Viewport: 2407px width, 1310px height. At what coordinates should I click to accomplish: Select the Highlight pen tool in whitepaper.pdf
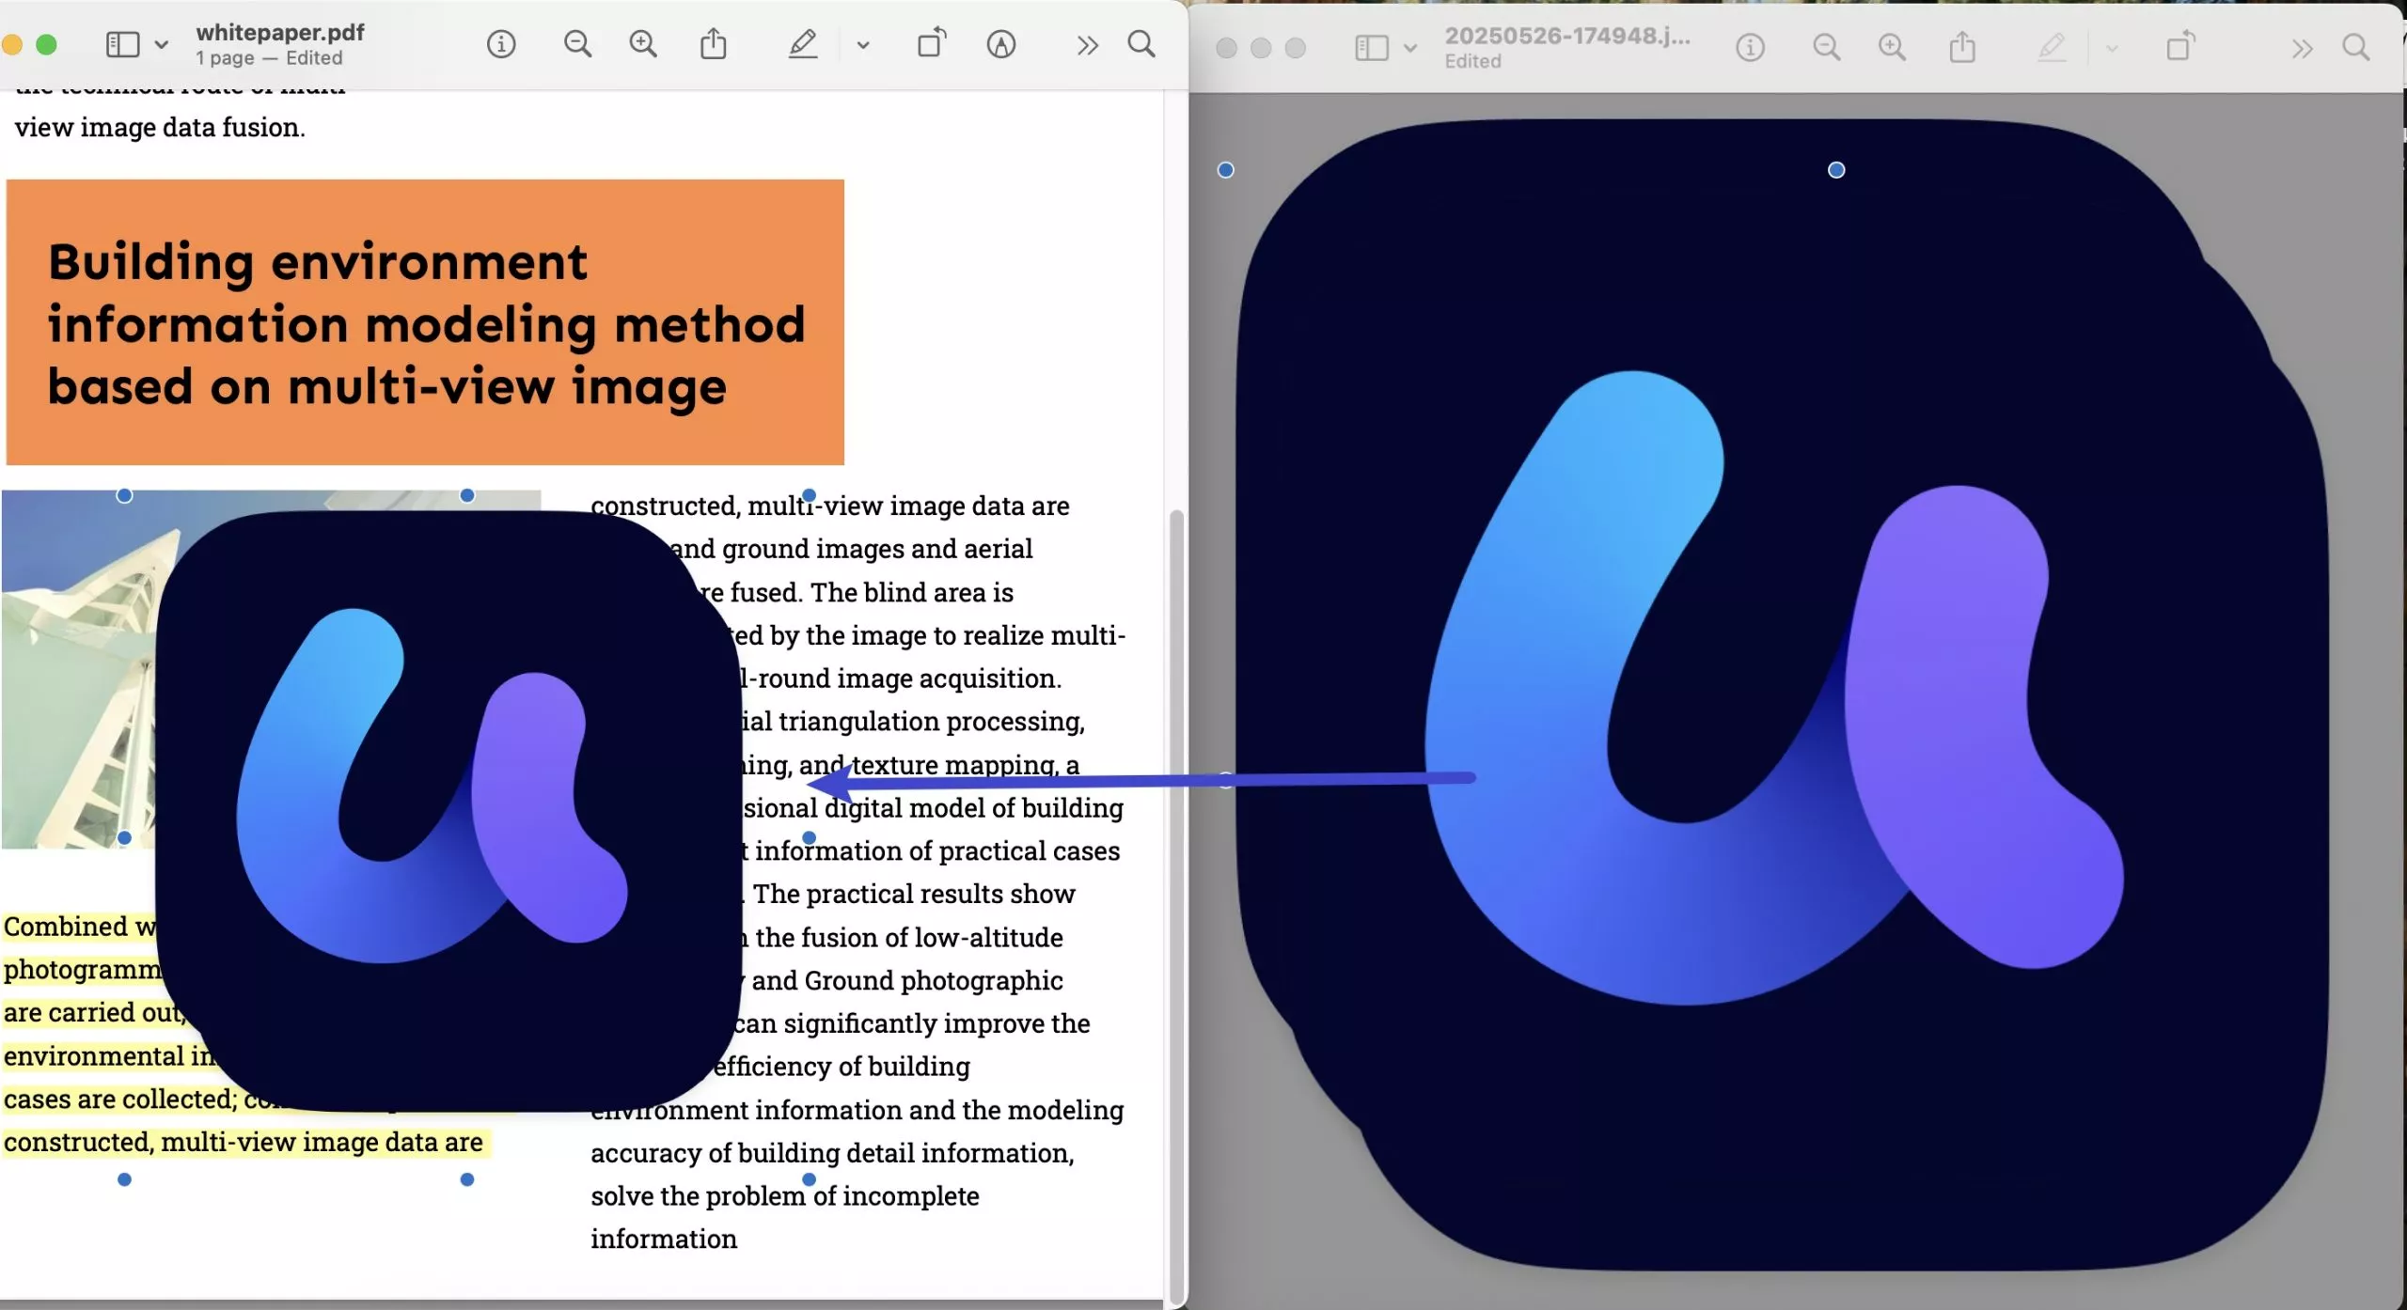802,44
